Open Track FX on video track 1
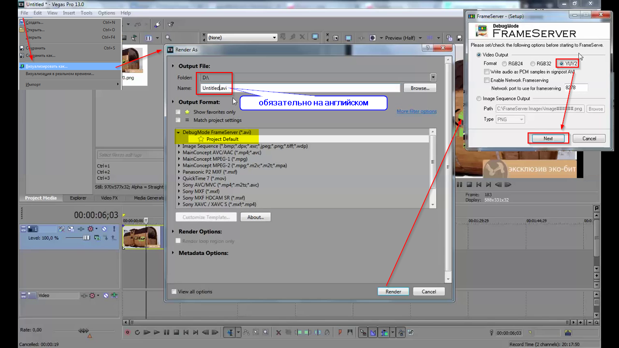 [80, 229]
